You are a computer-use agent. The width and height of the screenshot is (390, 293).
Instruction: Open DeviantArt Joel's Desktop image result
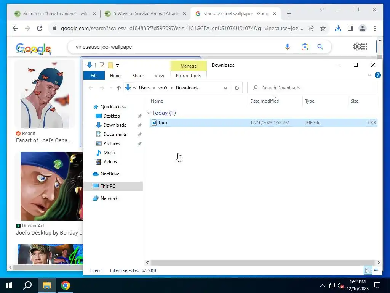[51, 186]
